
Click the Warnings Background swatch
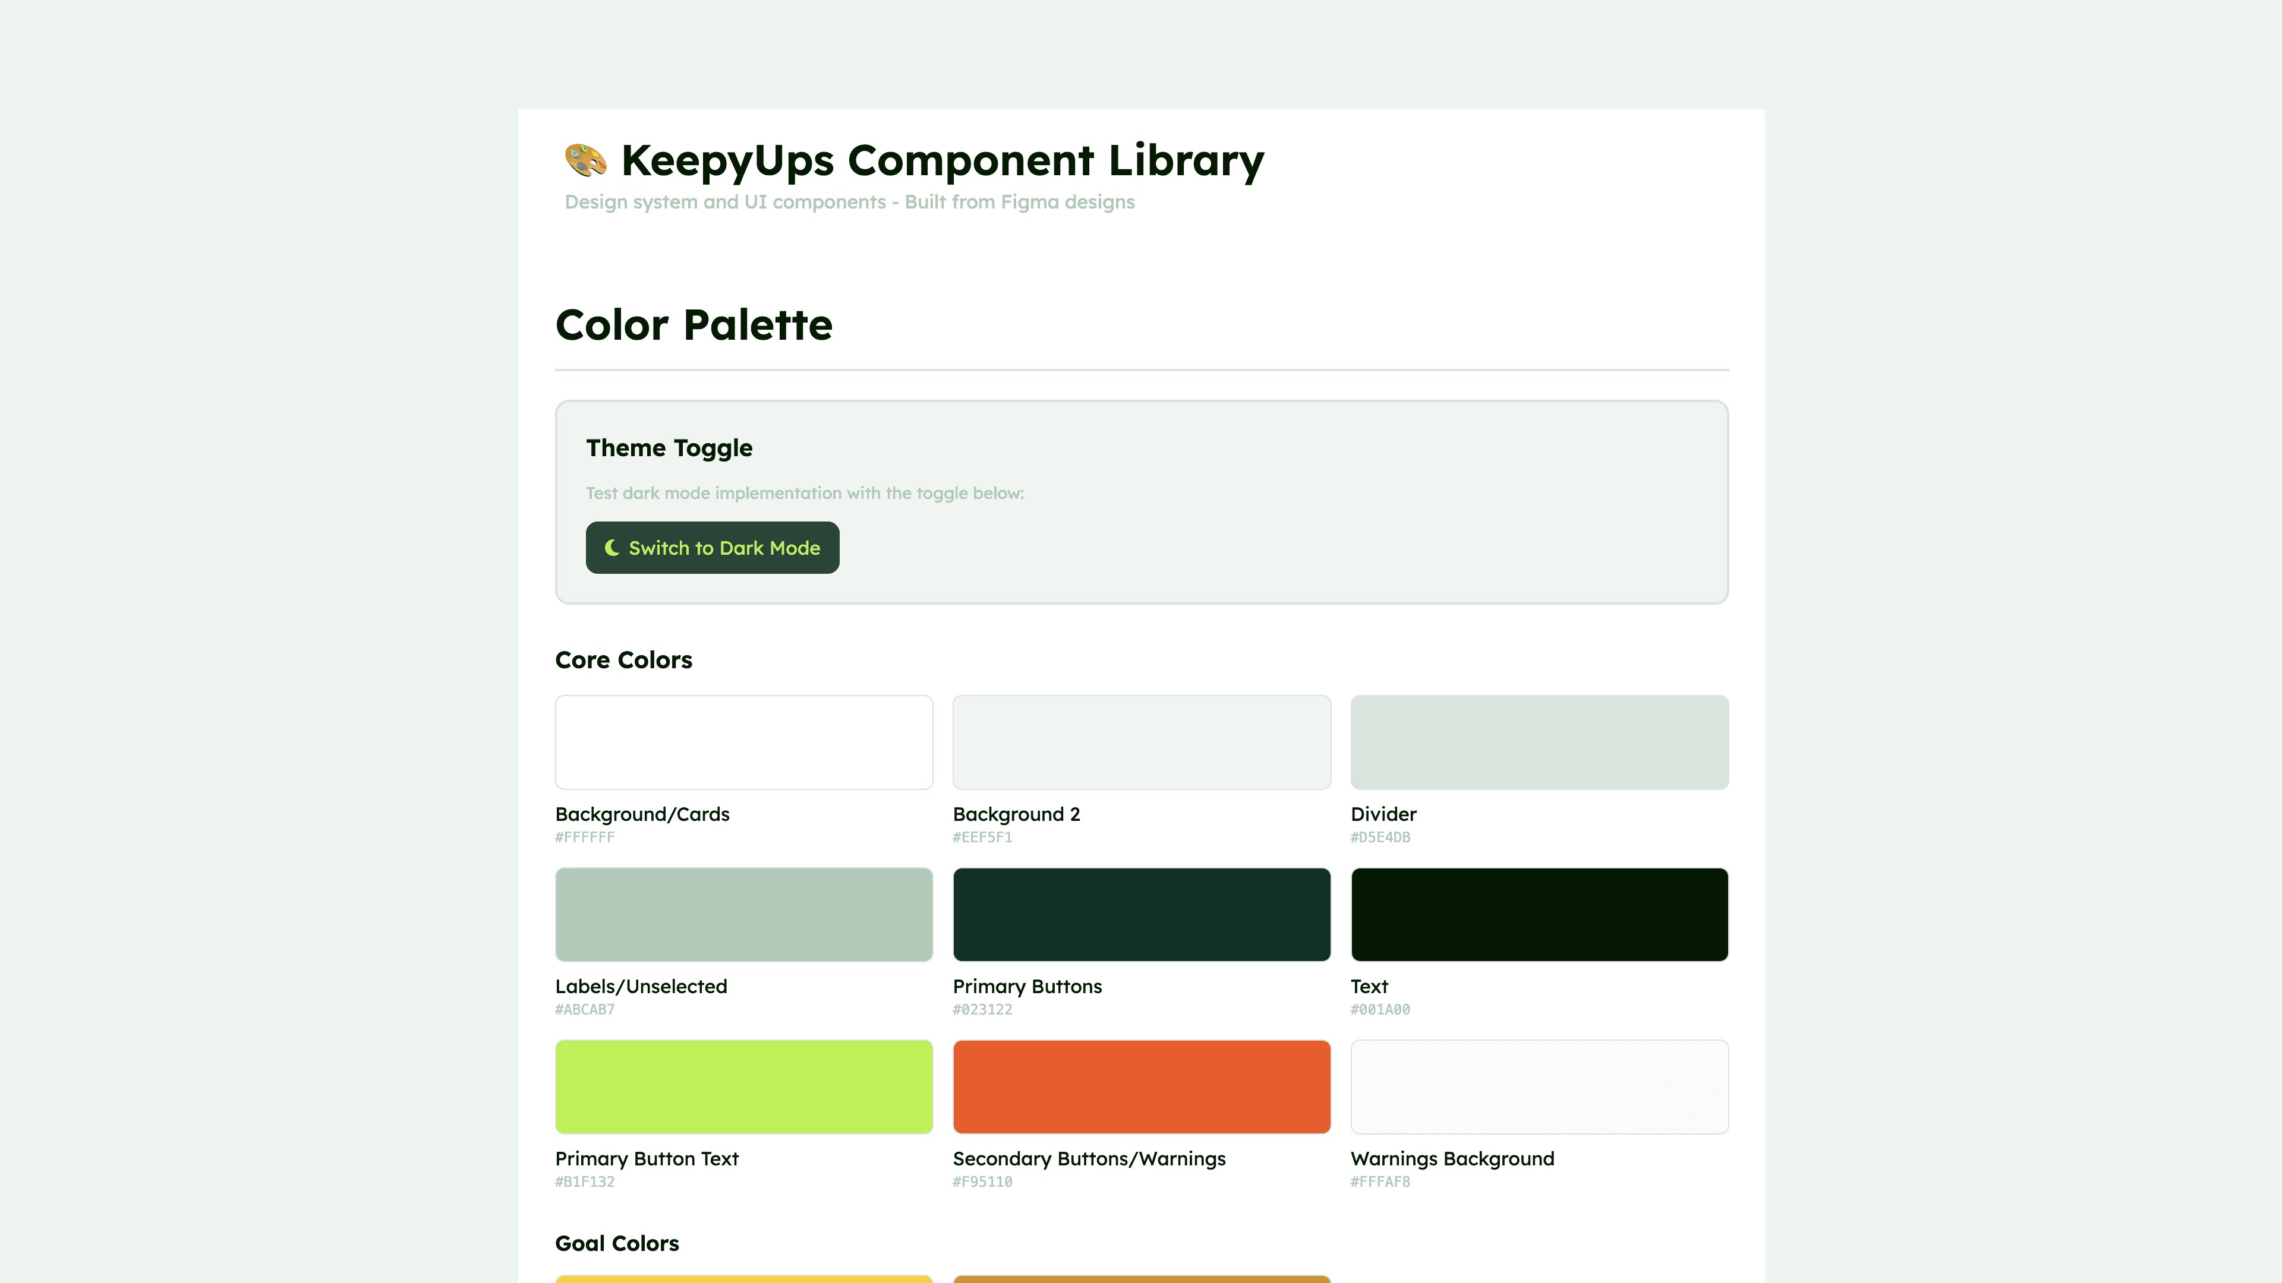tap(1539, 1086)
